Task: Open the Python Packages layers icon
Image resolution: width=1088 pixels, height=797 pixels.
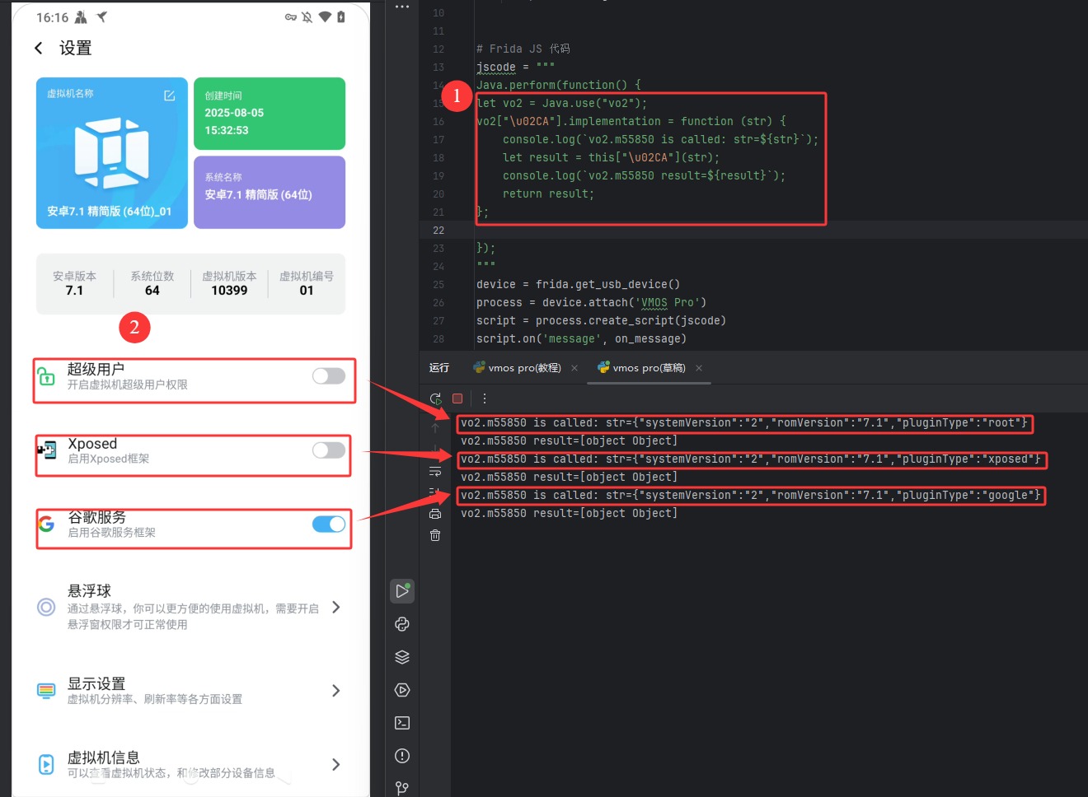Action: pos(402,657)
